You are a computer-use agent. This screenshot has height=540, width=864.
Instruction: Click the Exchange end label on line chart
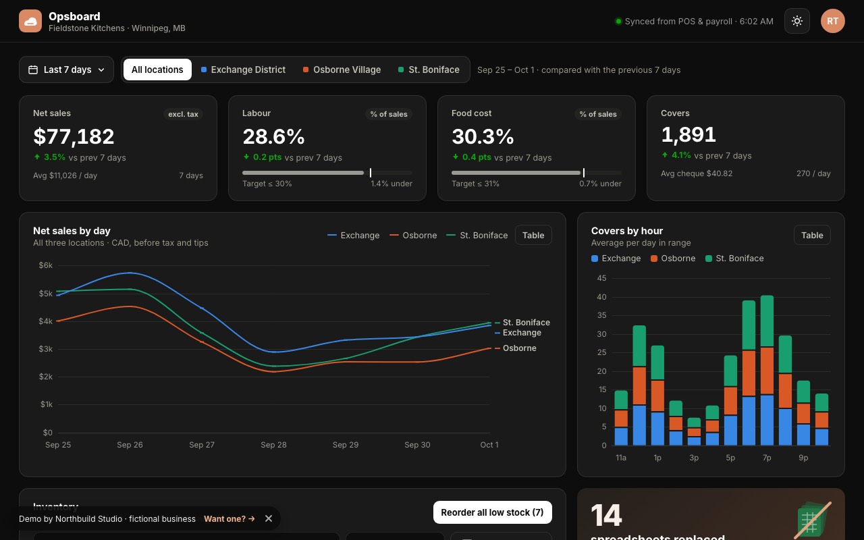tap(522, 333)
